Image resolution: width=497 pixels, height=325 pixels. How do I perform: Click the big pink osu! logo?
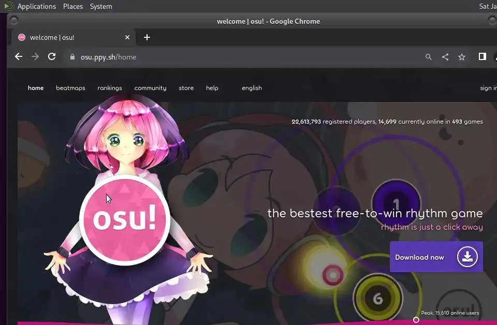click(125, 220)
